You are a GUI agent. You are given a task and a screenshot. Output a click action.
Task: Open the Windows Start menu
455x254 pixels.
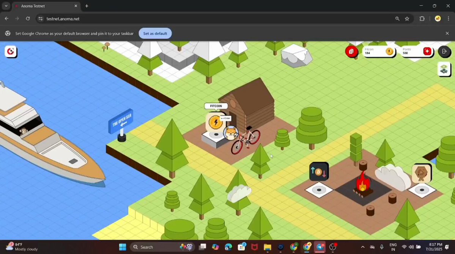(123, 247)
